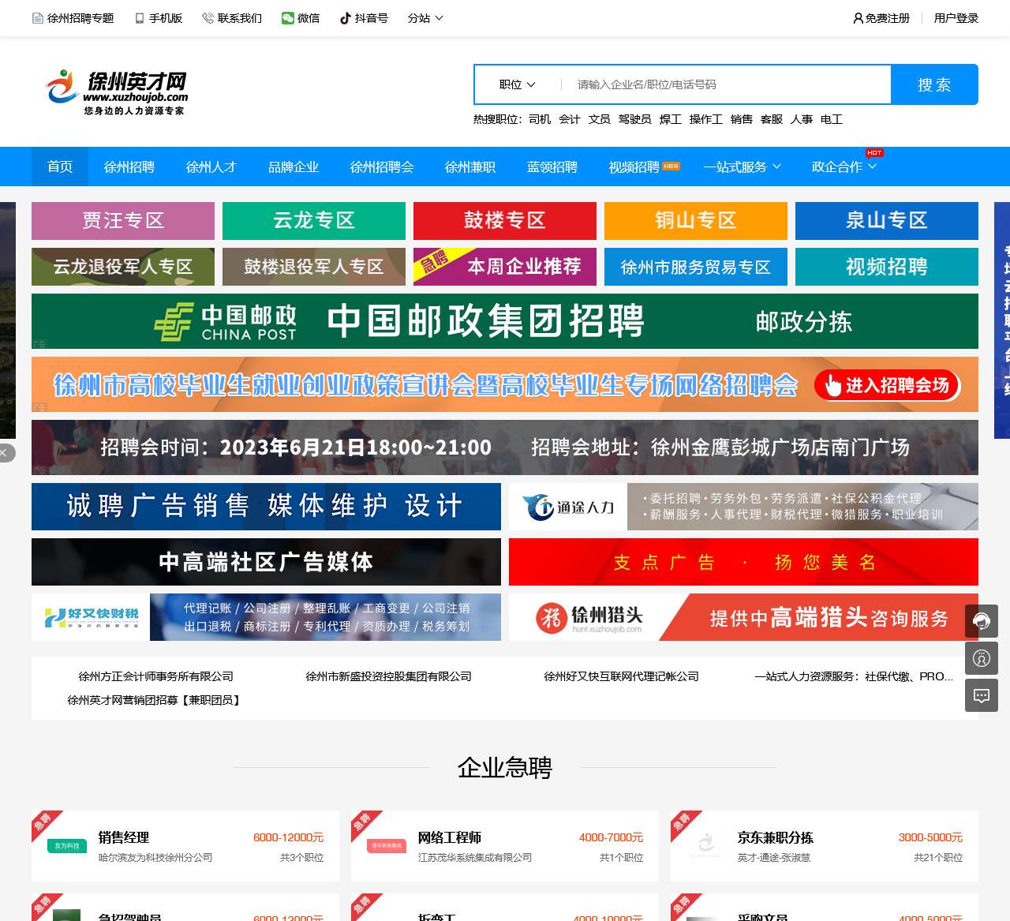Image resolution: width=1010 pixels, height=921 pixels.
Task: Expand the 分站 dropdown
Action: pyautogui.click(x=425, y=18)
